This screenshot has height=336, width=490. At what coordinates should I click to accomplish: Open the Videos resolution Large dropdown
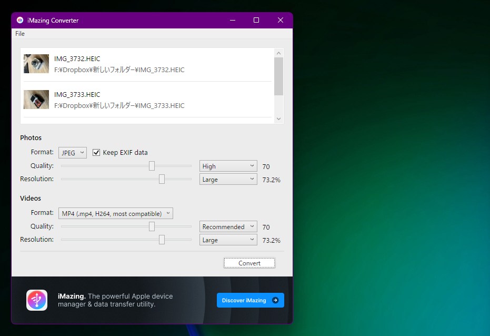(x=228, y=240)
